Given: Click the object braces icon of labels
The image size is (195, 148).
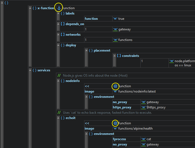Looking at the screenshot, I should pos(63,13).
